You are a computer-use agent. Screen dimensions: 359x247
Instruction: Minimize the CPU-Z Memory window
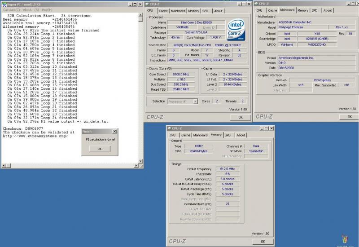point(262,128)
